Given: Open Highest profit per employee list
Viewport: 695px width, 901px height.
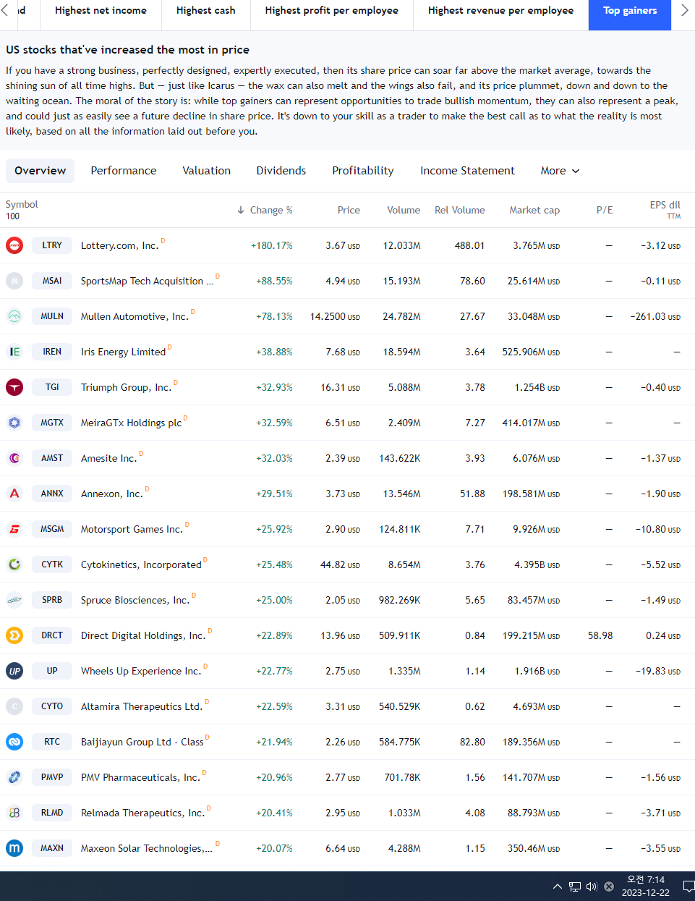Looking at the screenshot, I should coord(332,11).
